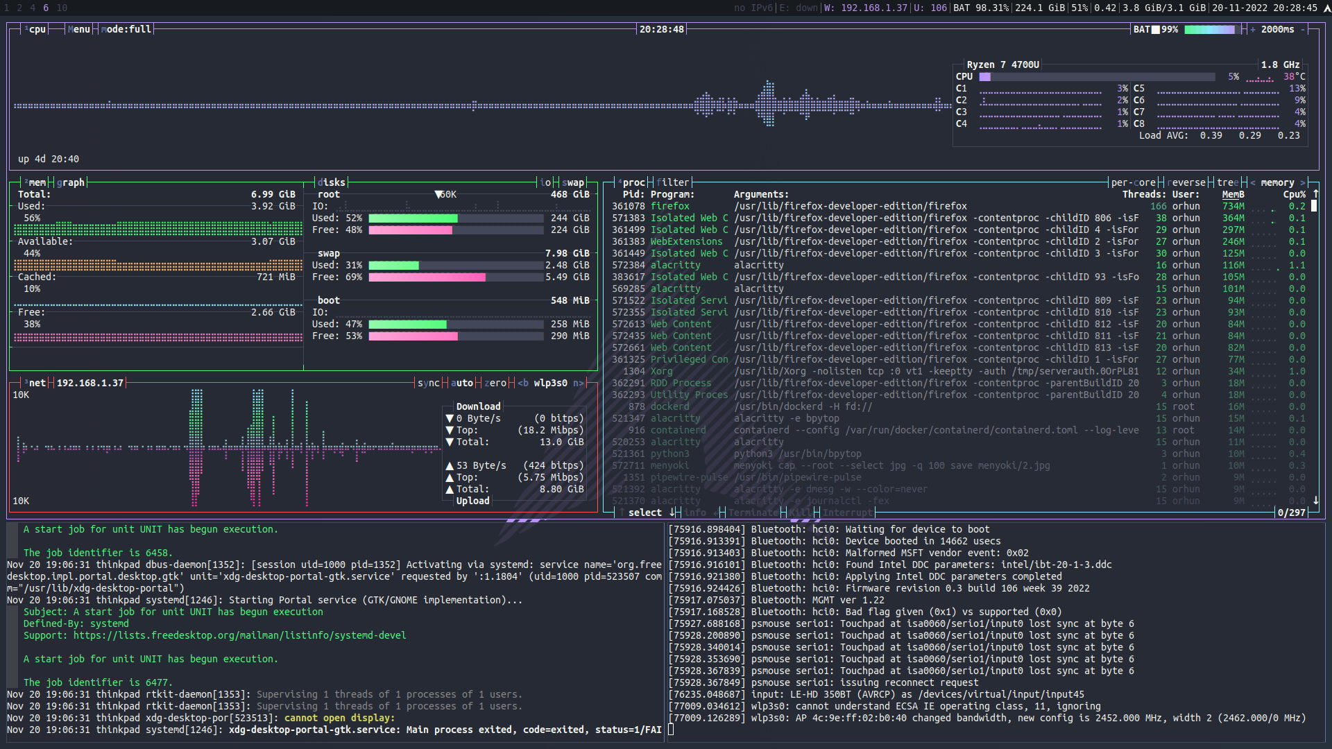1332x749 pixels.
Task: Toggle the net box label
Action: point(36,383)
